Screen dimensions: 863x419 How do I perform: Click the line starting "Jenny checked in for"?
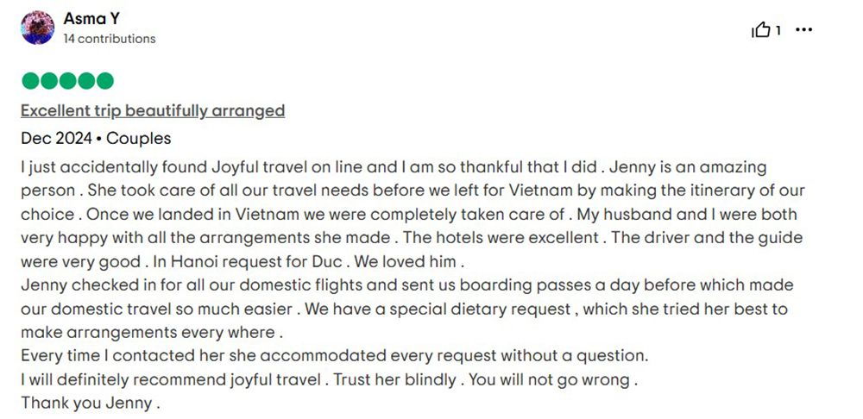[x=407, y=285]
